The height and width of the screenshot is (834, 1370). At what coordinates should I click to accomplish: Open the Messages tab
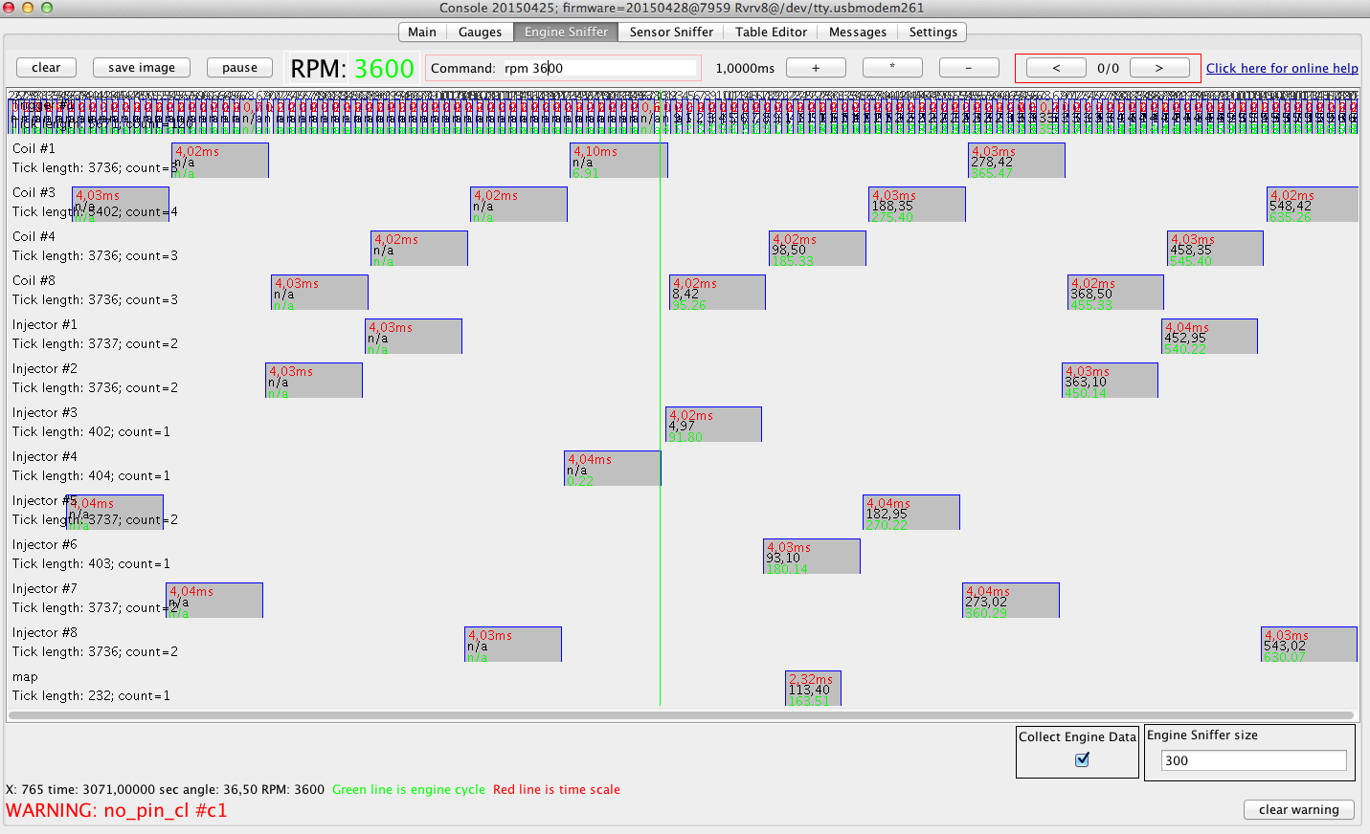coord(858,32)
